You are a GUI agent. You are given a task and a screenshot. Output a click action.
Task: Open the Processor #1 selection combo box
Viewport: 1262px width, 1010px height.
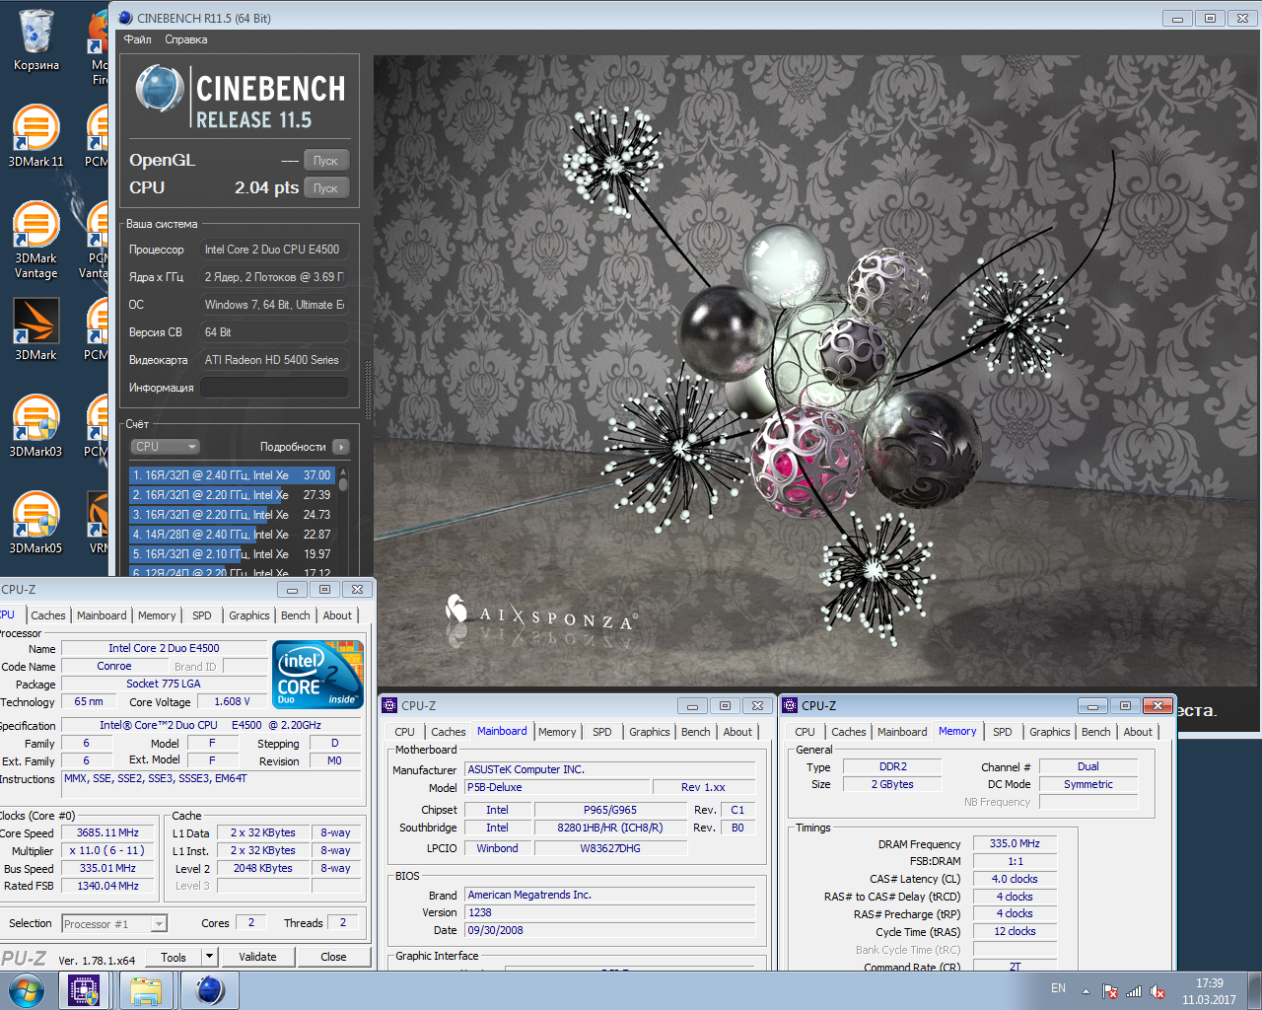(114, 924)
